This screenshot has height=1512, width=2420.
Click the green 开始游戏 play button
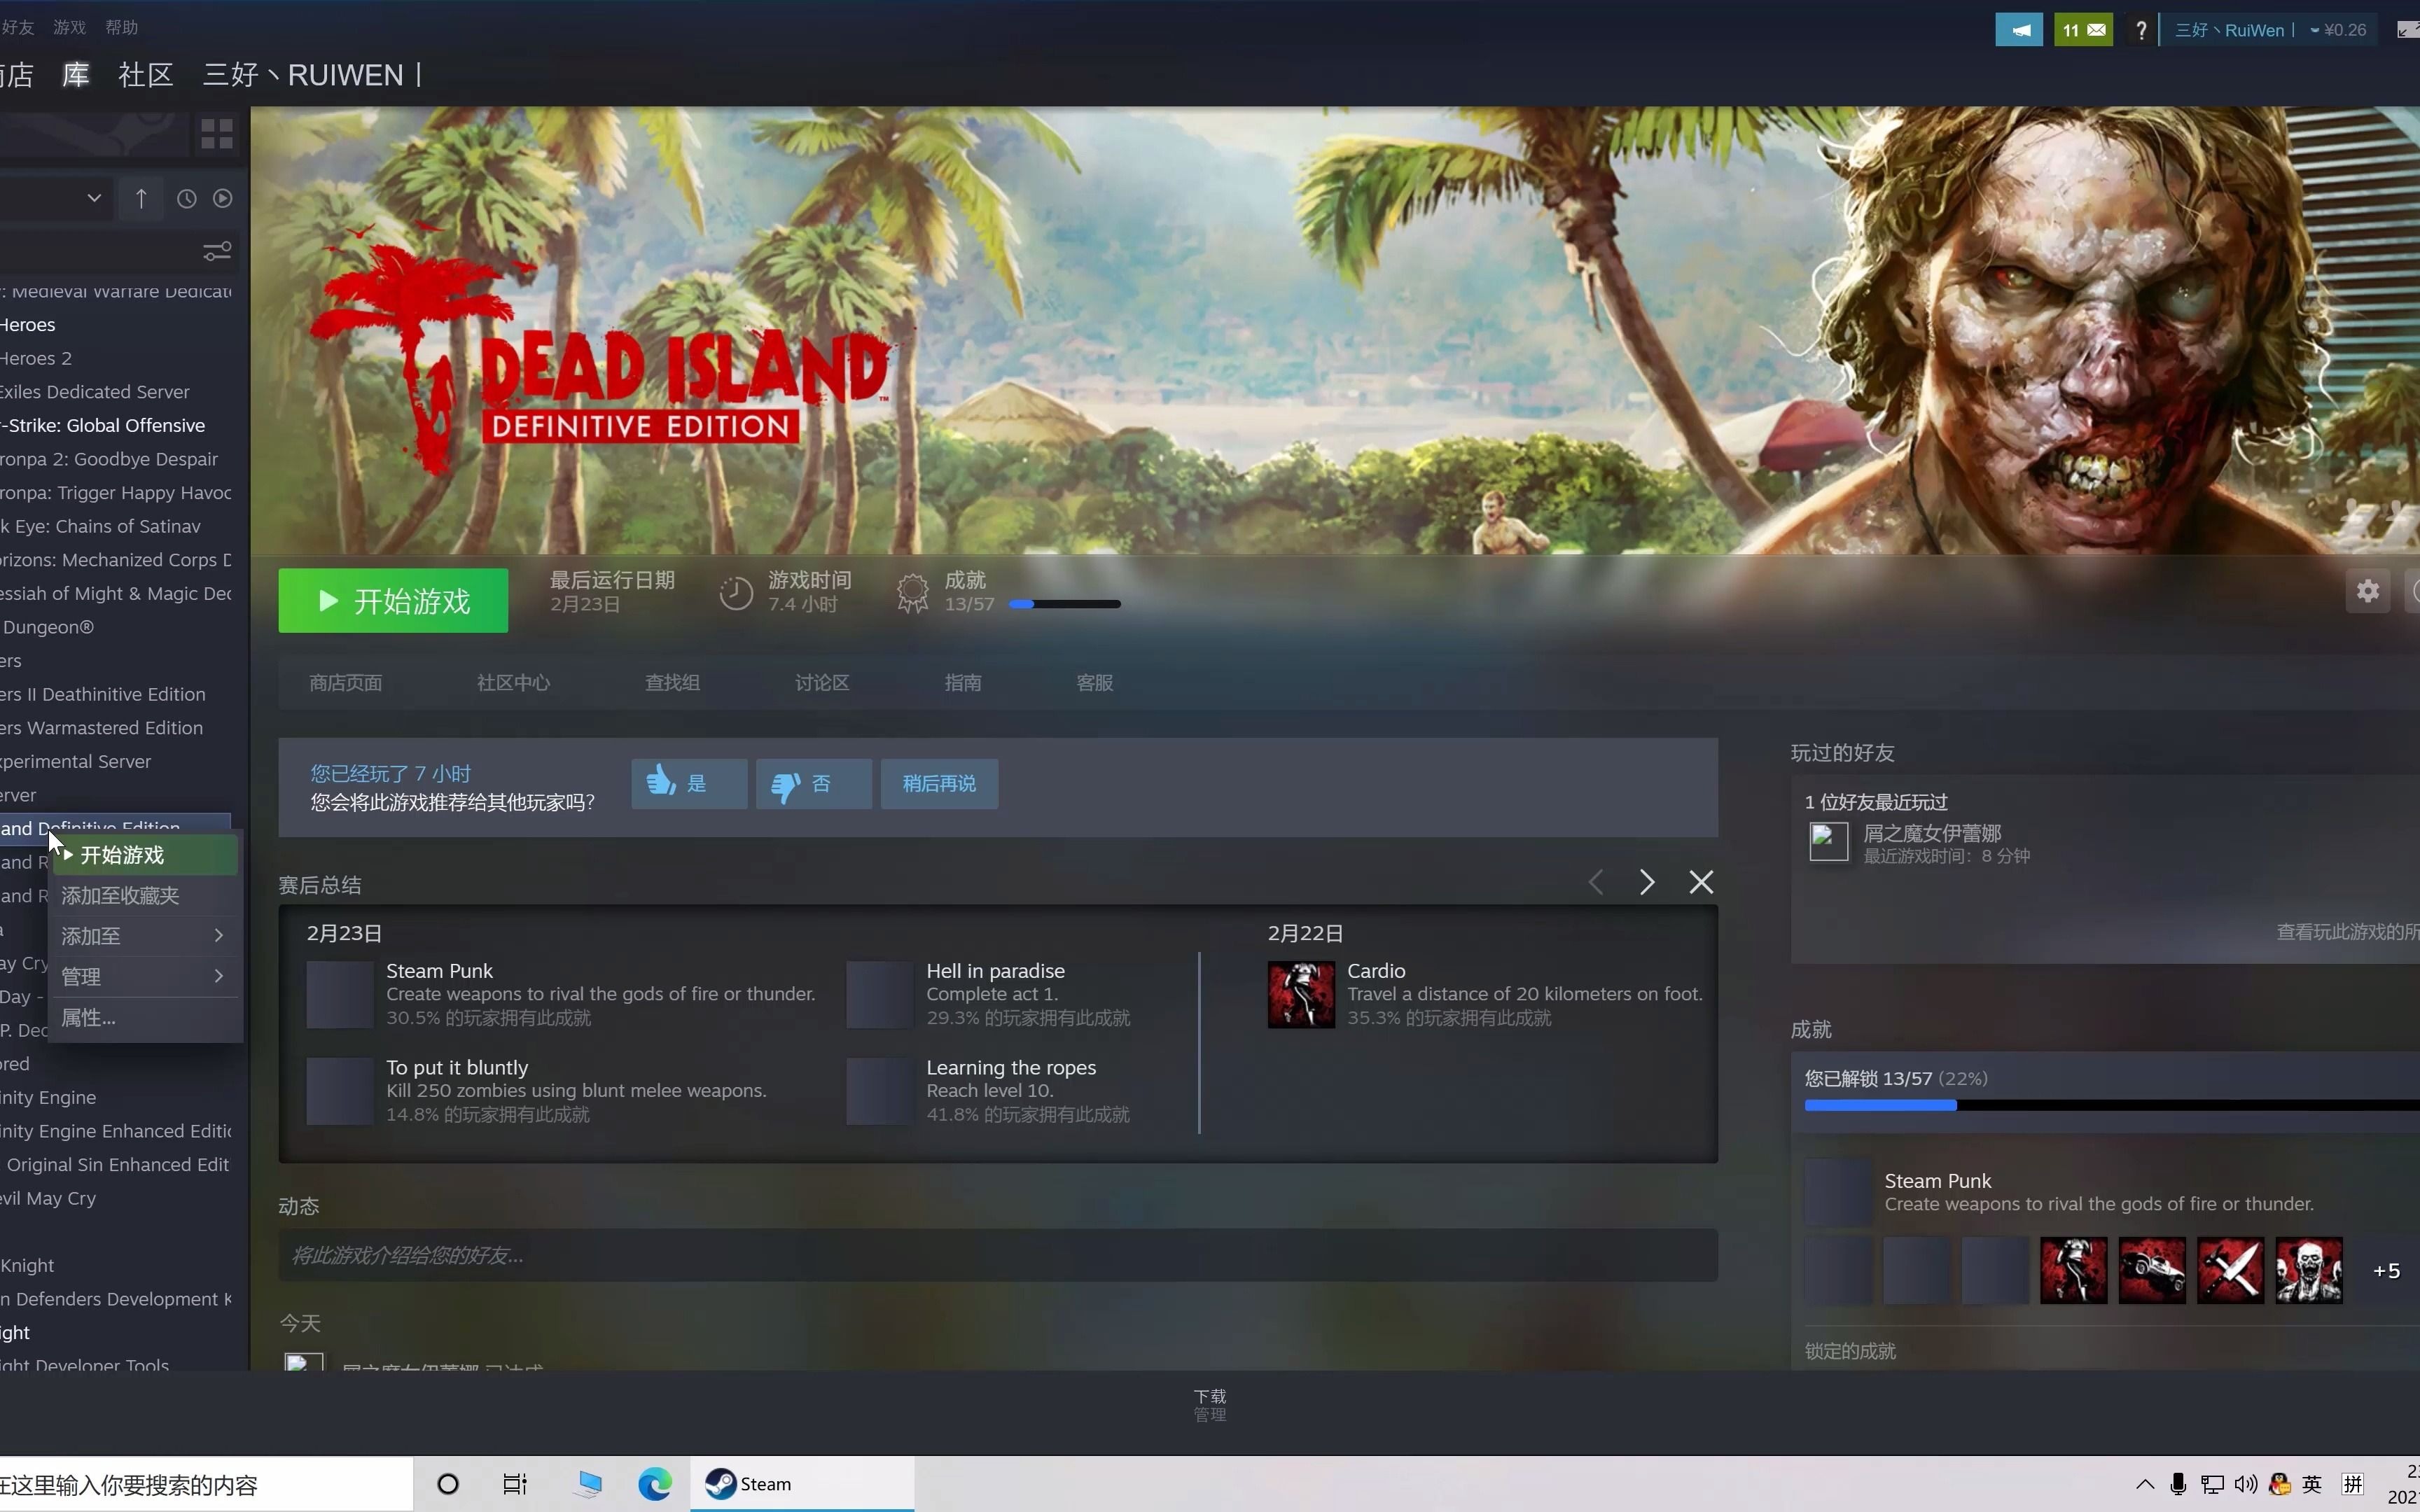(x=393, y=601)
